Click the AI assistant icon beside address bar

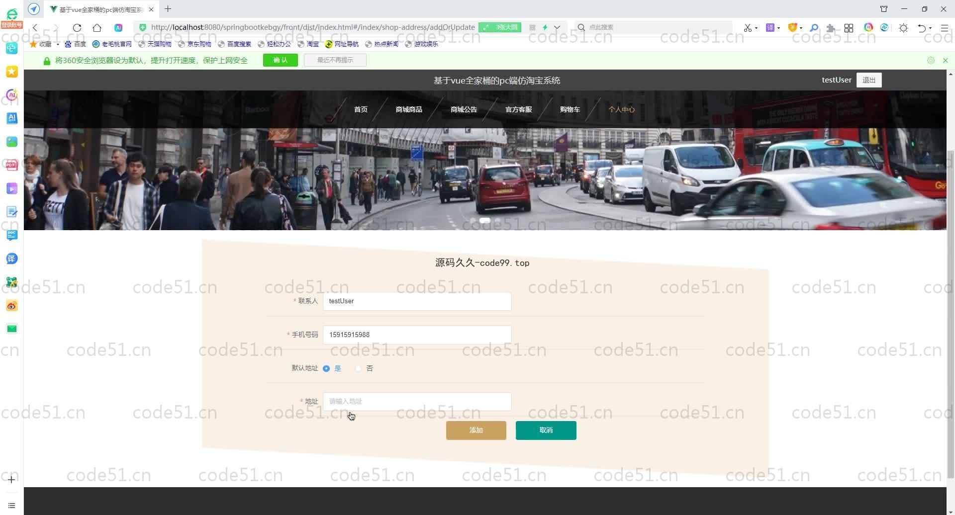pos(118,28)
